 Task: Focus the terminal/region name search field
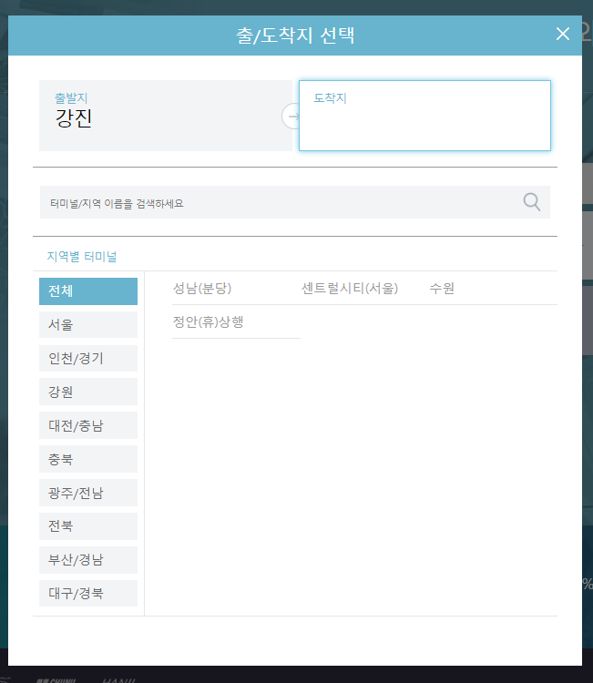(295, 202)
